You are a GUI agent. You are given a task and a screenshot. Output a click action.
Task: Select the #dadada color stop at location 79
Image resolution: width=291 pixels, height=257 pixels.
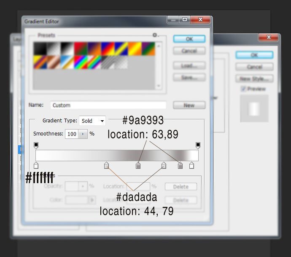click(x=164, y=165)
